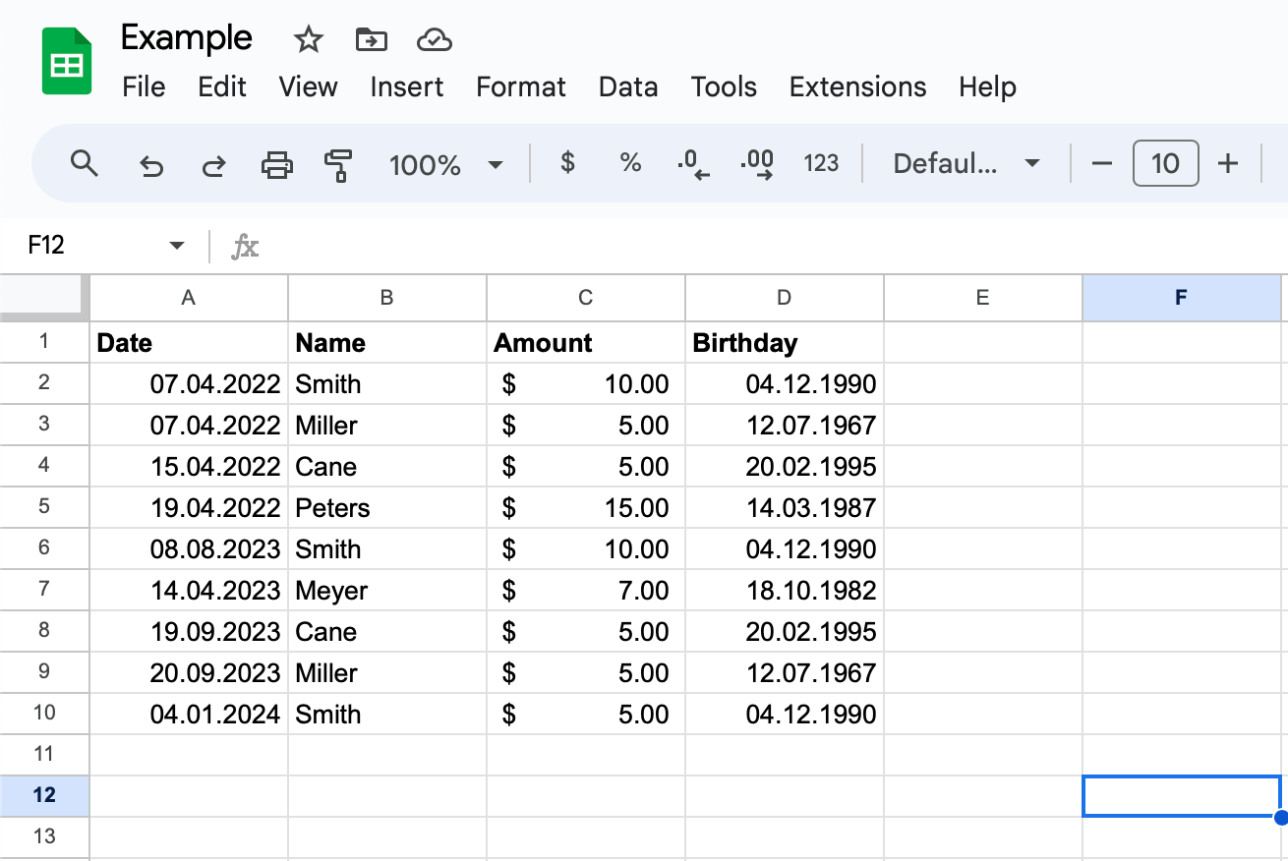This screenshot has height=861, width=1288.
Task: Check the cloud save status icon
Action: click(434, 40)
